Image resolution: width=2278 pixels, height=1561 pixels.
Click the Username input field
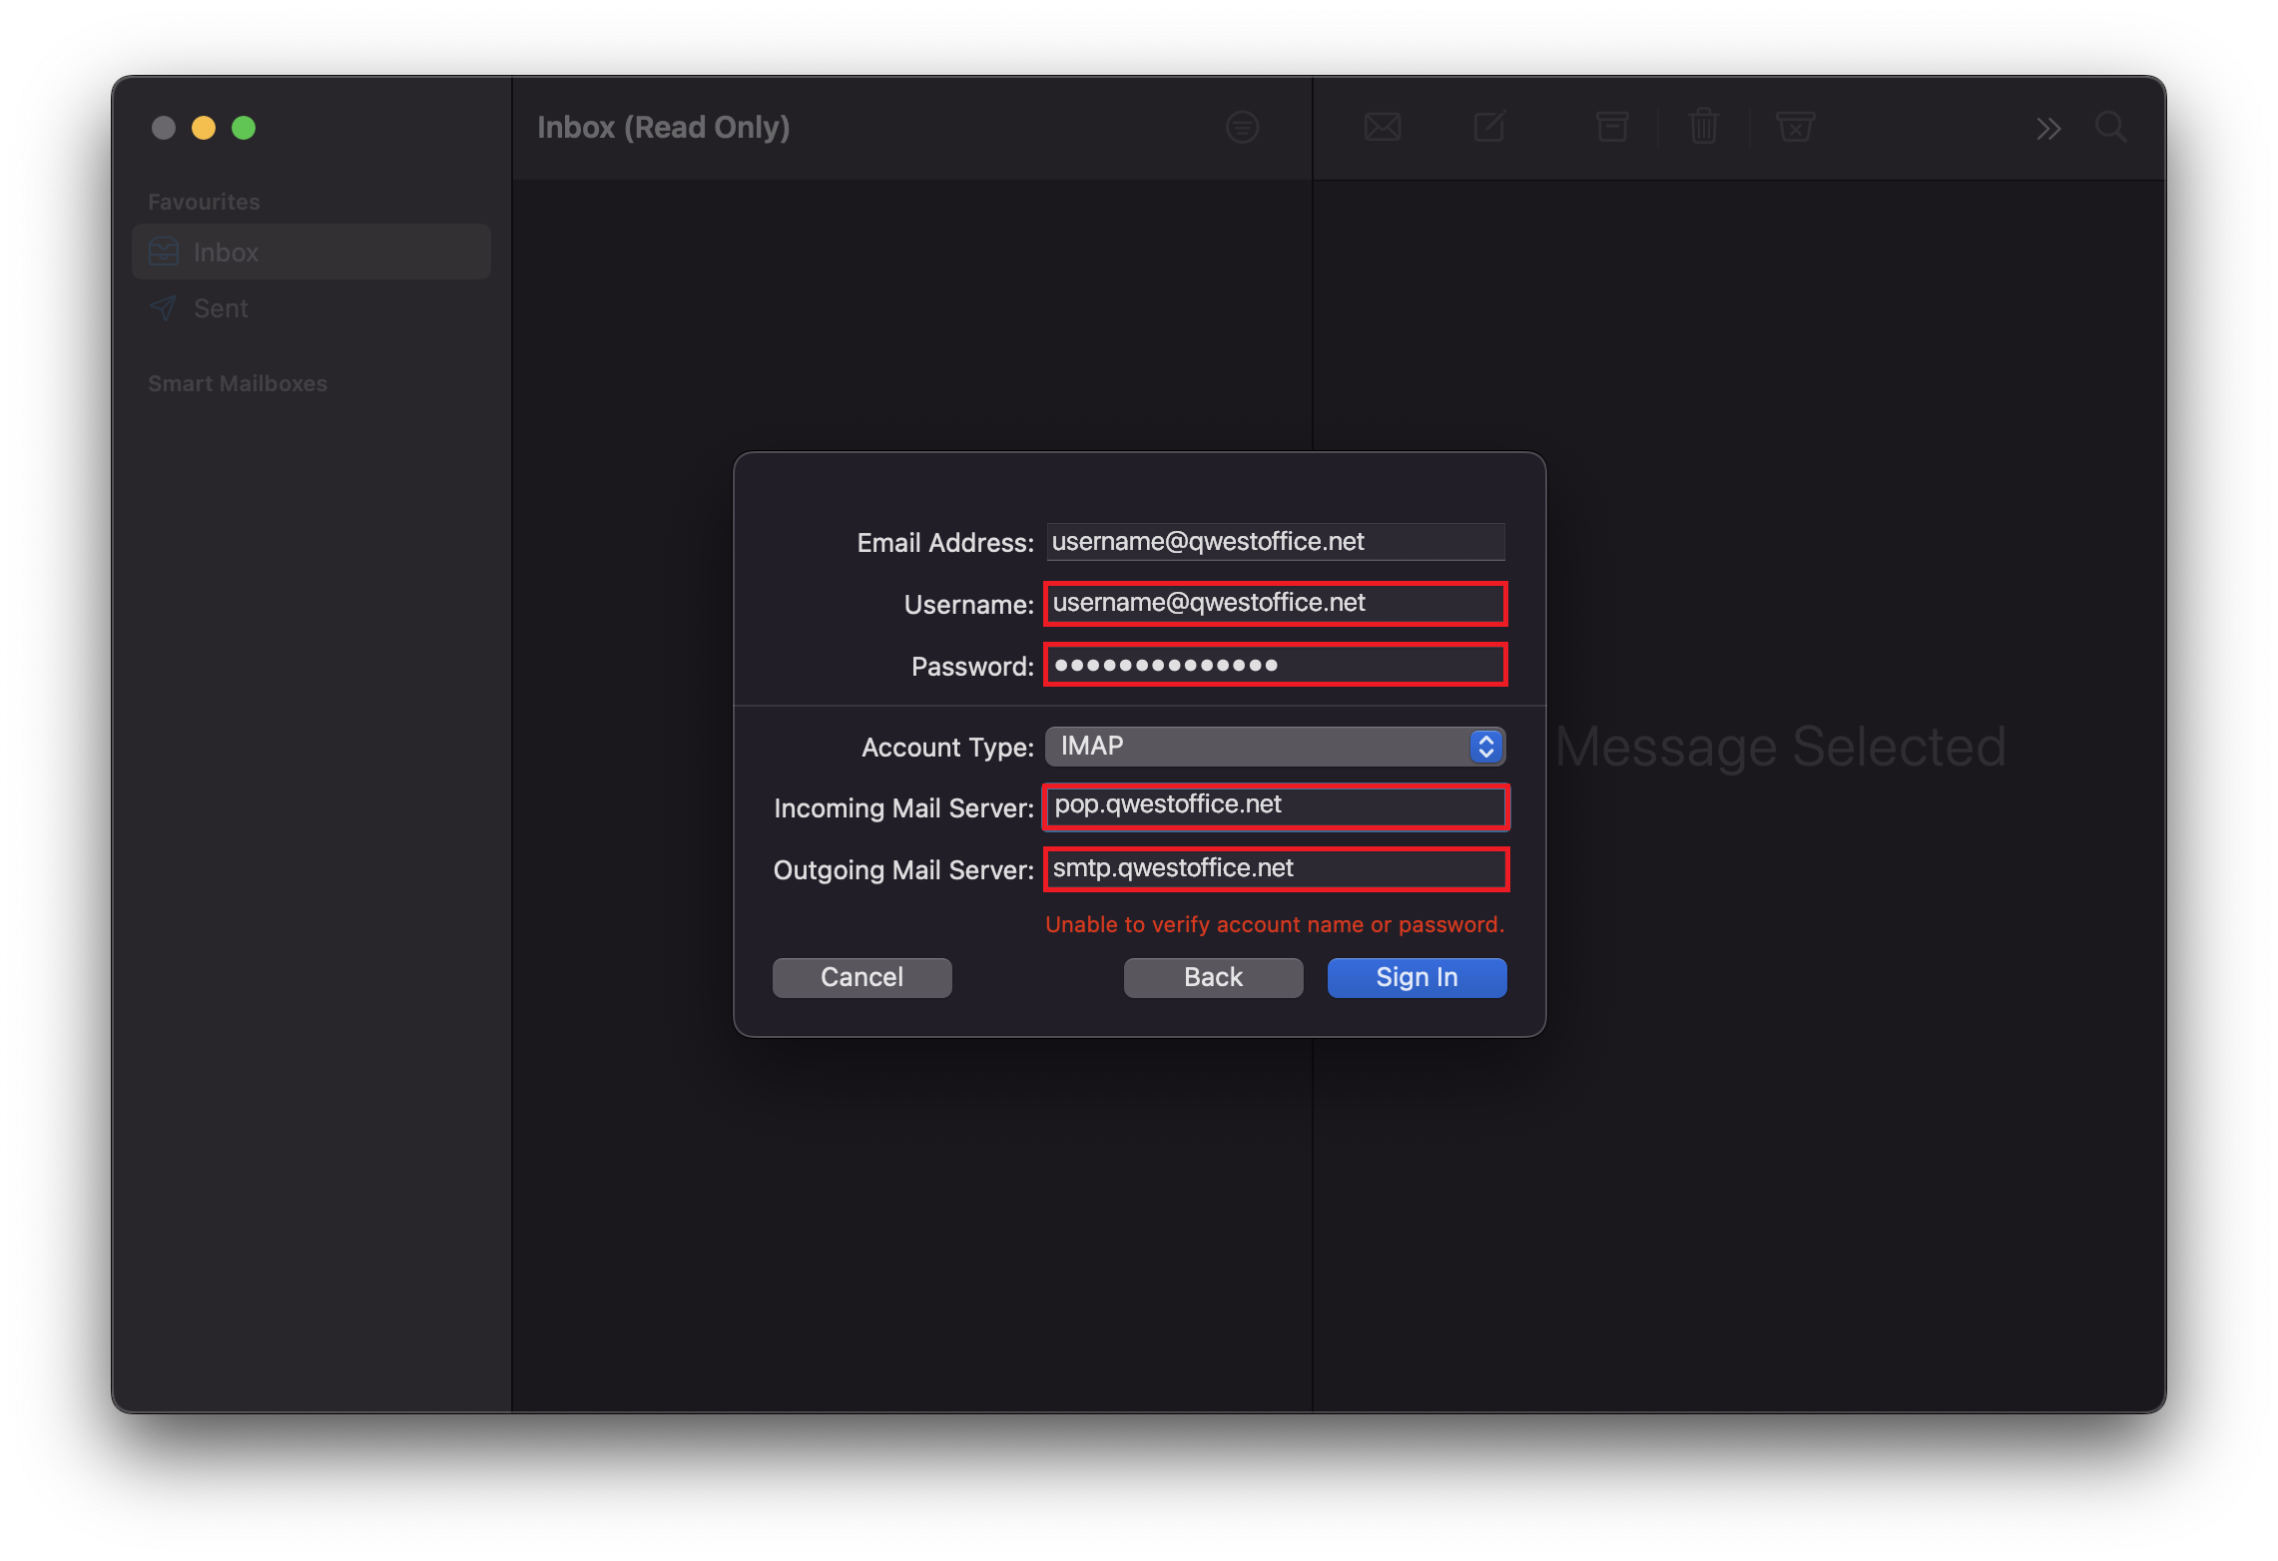[x=1274, y=604]
